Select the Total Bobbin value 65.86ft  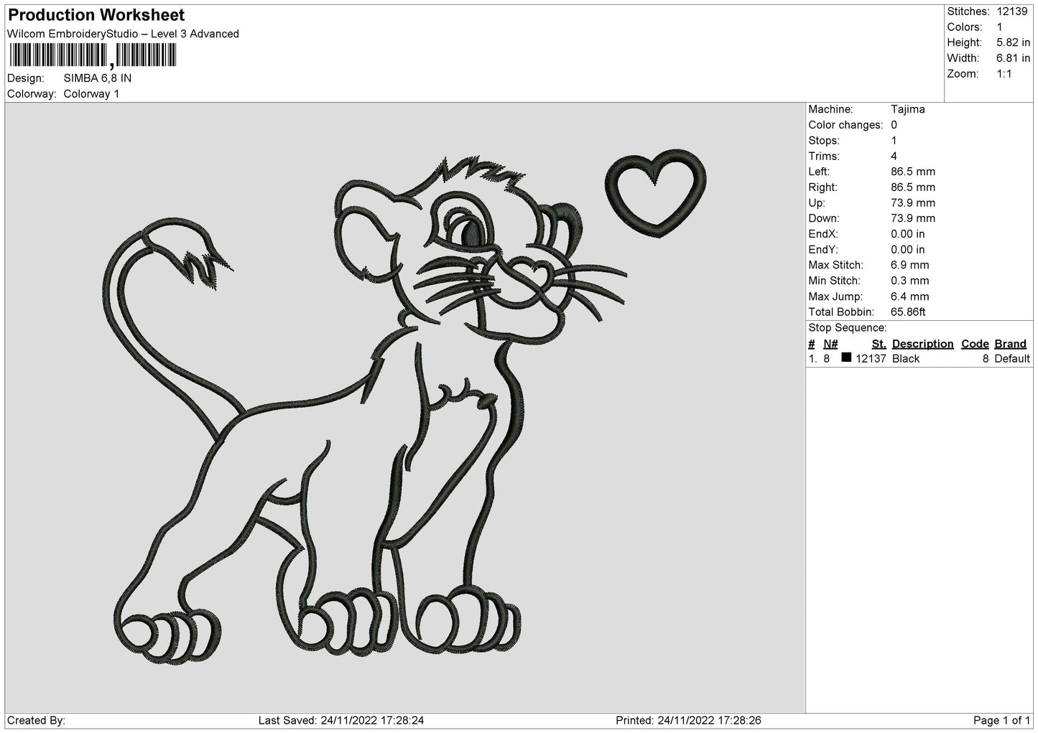pyautogui.click(x=909, y=312)
